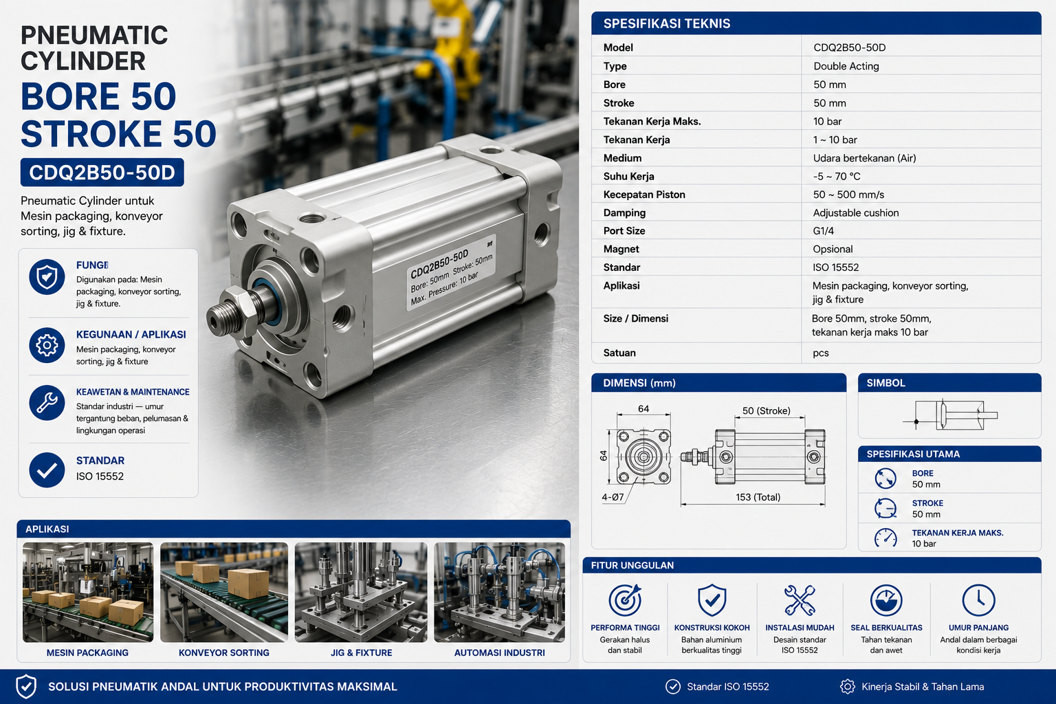The width and height of the screenshot is (1056, 704).
Task: Open the Mesin Packaging application photo
Action: pyautogui.click(x=87, y=592)
